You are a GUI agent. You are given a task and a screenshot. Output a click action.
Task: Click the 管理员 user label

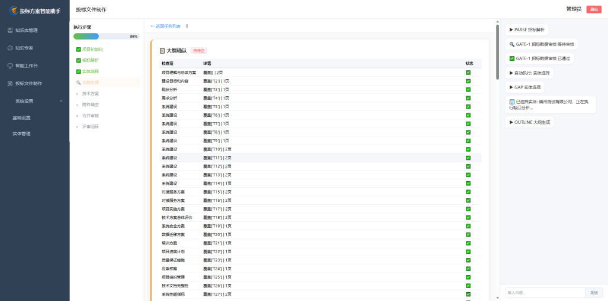(x=574, y=9)
